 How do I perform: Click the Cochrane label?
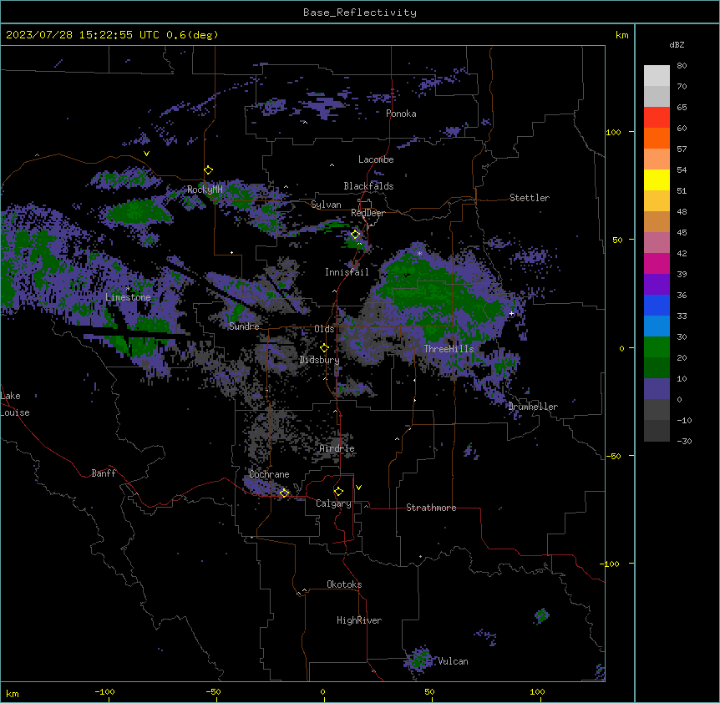[269, 474]
